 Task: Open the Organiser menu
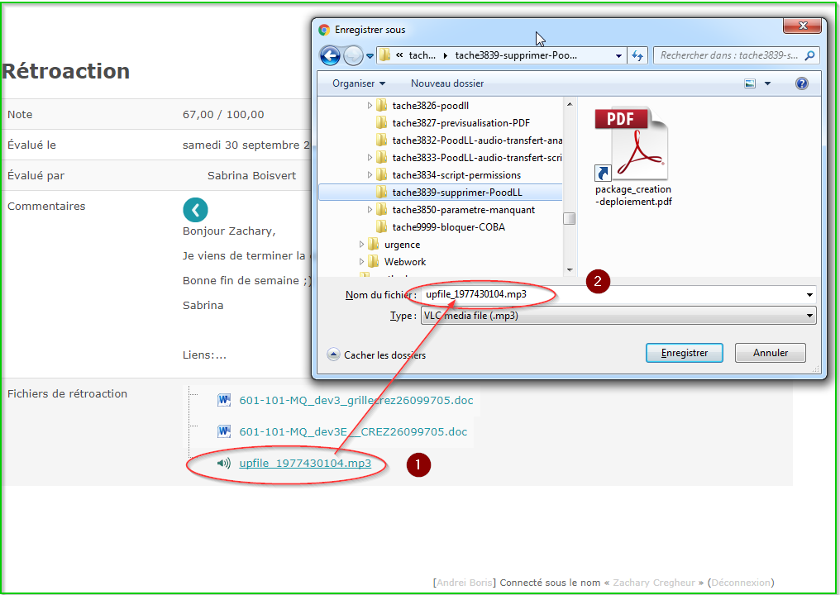[x=359, y=83]
